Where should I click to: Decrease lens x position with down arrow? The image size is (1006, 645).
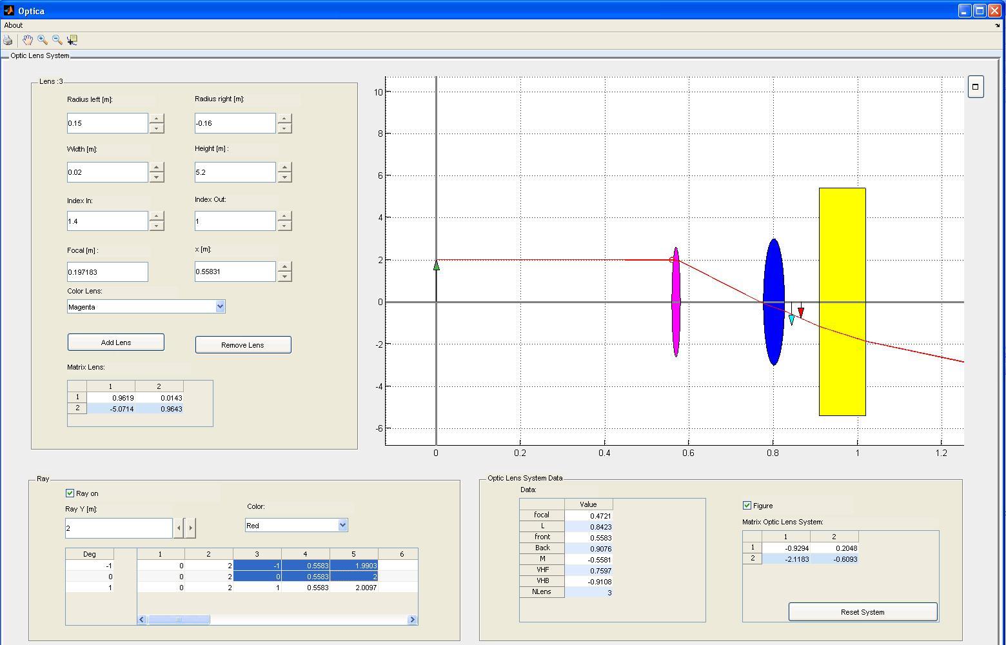[284, 277]
